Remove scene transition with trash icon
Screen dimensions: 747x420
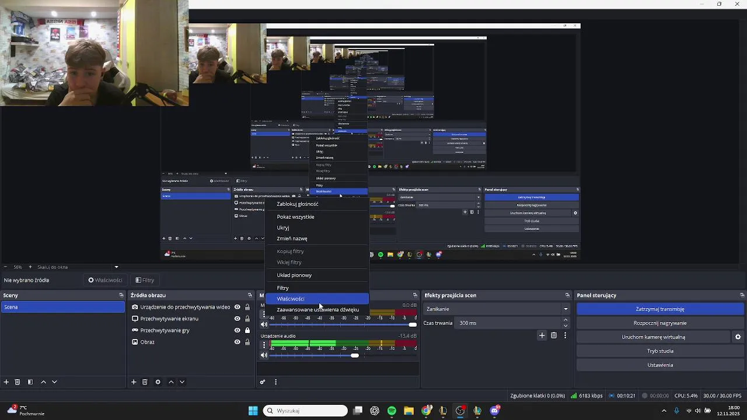coord(554,335)
